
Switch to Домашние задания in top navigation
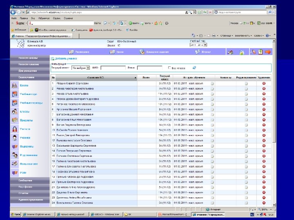(154, 52)
